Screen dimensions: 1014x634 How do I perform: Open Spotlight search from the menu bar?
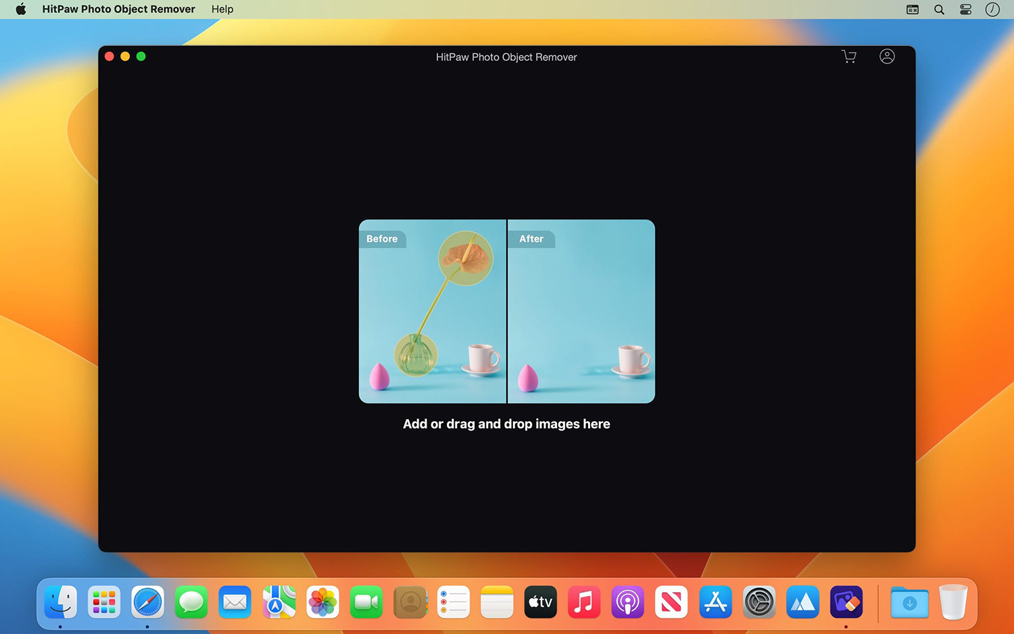pos(939,9)
